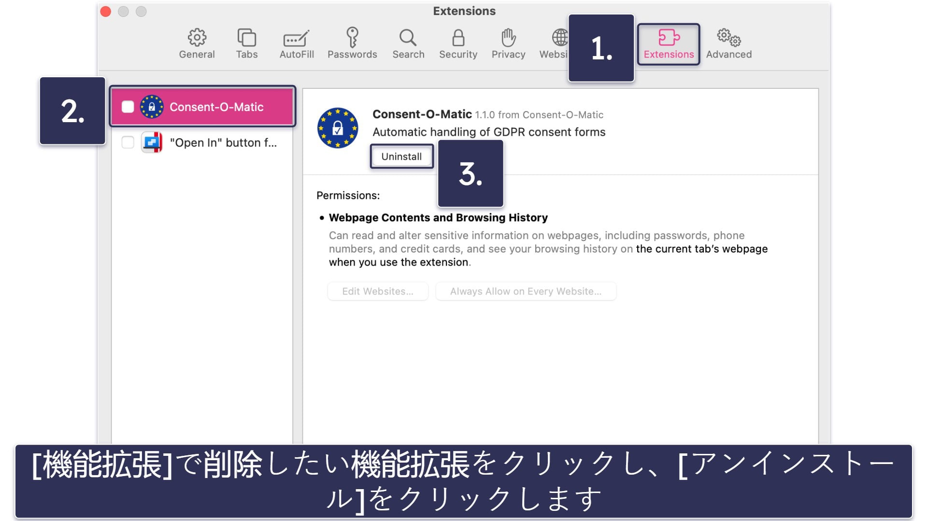Screen dimensions: 927x521
Task: Close the Extensions preferences window
Action: tap(106, 11)
